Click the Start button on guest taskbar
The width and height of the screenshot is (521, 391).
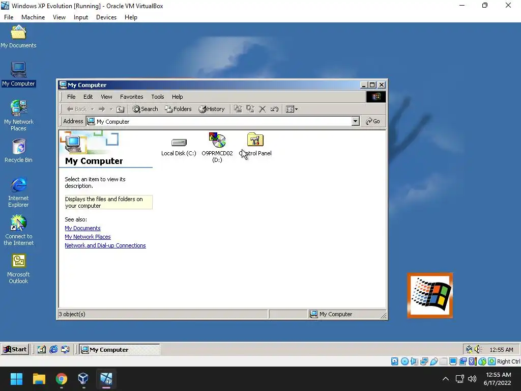[15, 349]
